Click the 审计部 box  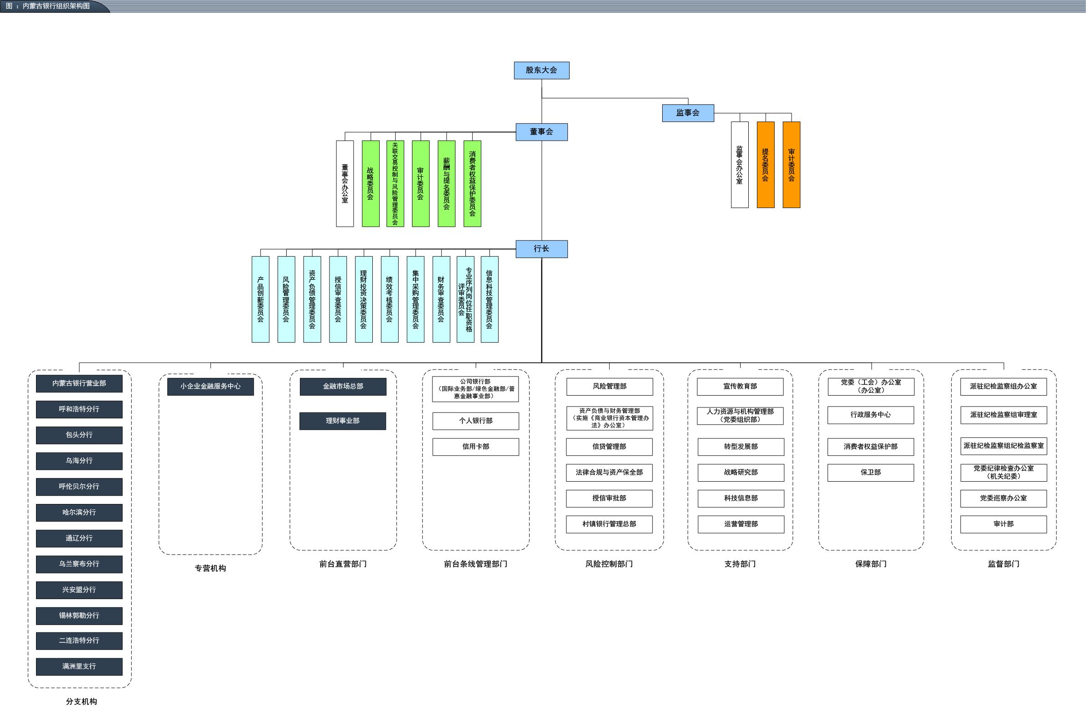pos(1004,524)
